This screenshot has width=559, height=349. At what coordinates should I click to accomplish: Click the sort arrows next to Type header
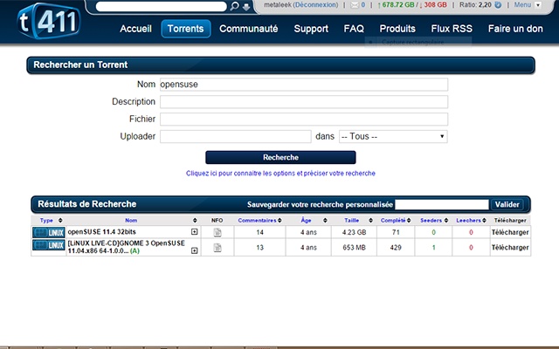click(x=60, y=221)
